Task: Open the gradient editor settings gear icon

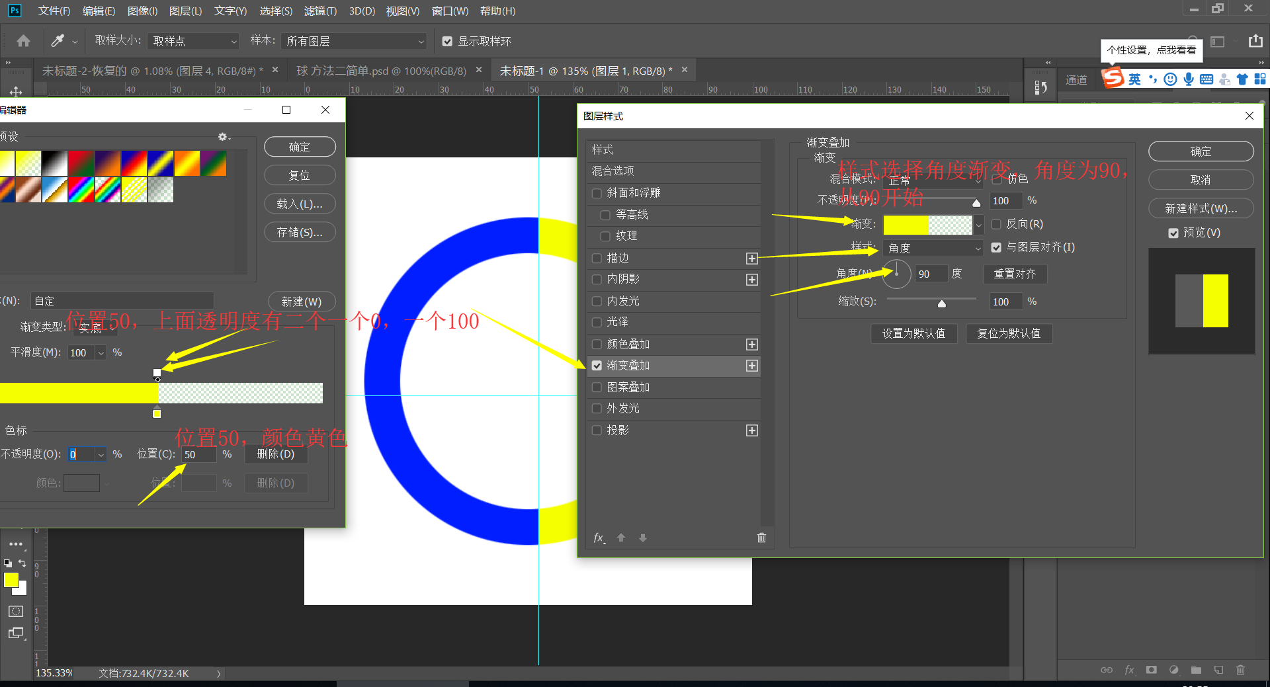Action: click(x=223, y=137)
